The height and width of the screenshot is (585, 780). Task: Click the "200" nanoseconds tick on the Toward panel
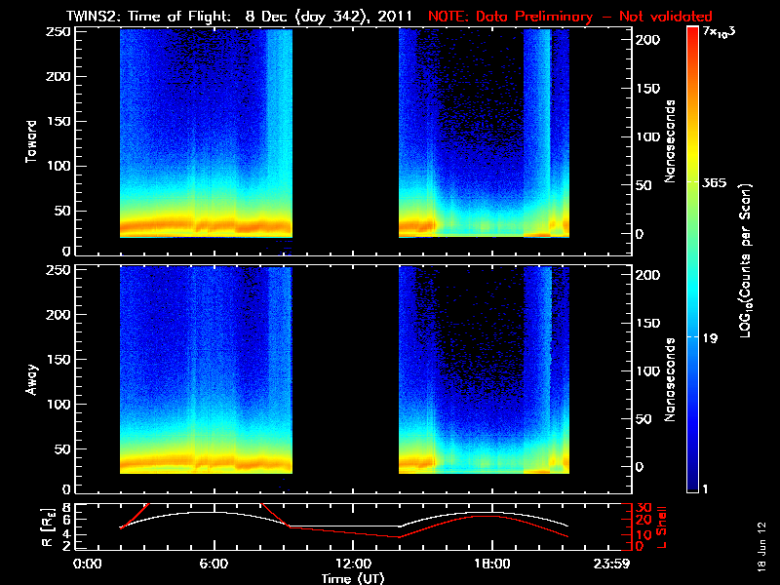pyautogui.click(x=648, y=40)
